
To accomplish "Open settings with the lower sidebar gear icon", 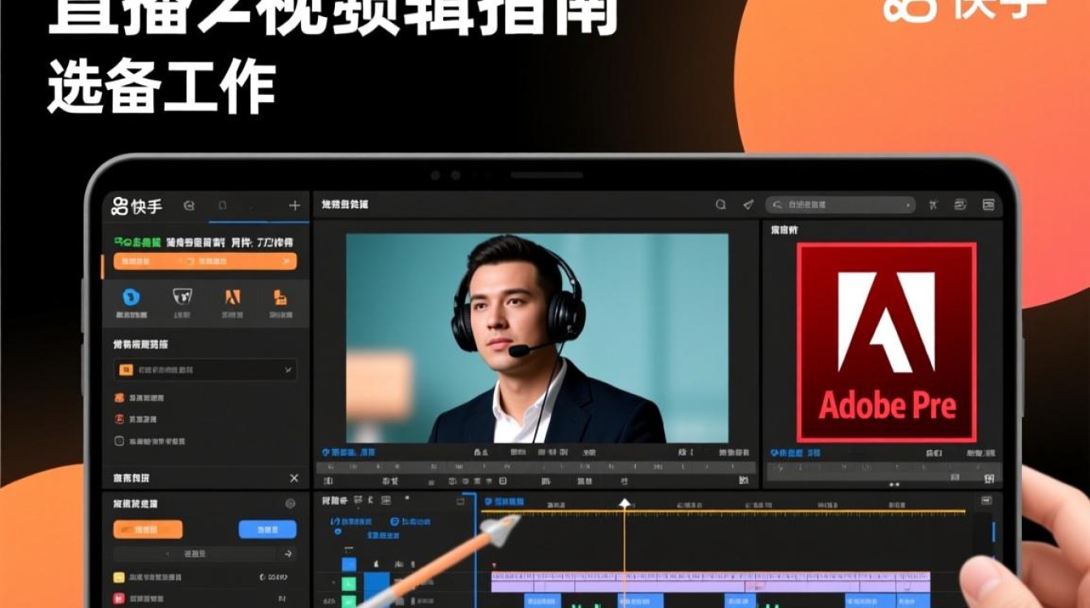I will (290, 503).
